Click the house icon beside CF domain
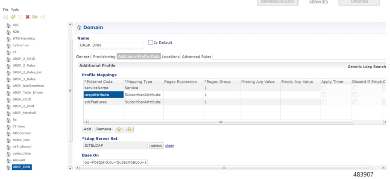This screenshot has width=390, height=179. 9,52
